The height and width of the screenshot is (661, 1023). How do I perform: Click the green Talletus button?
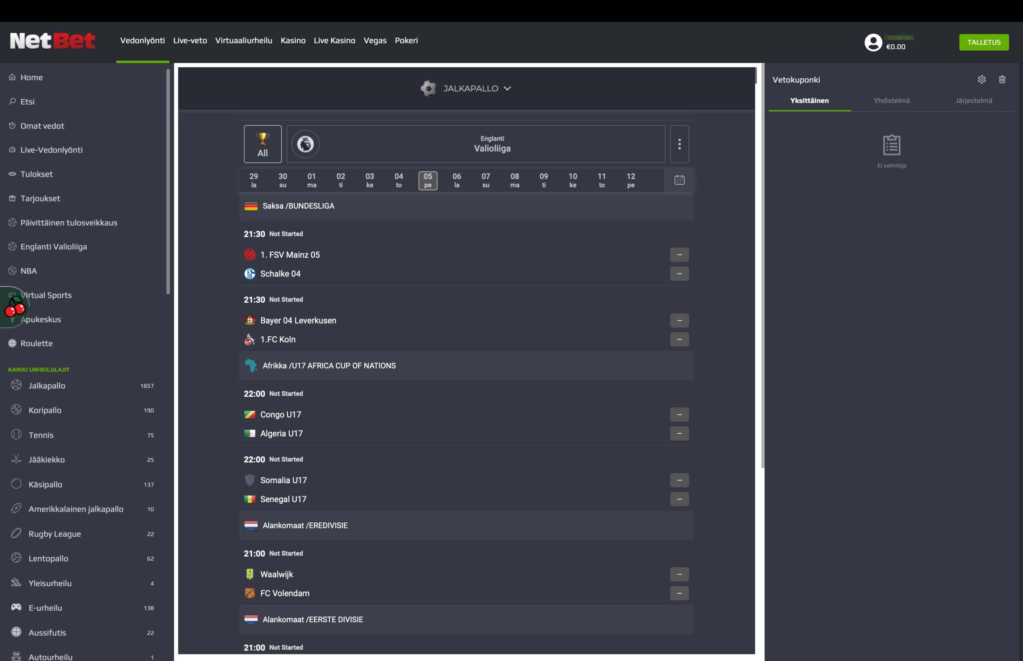point(983,42)
